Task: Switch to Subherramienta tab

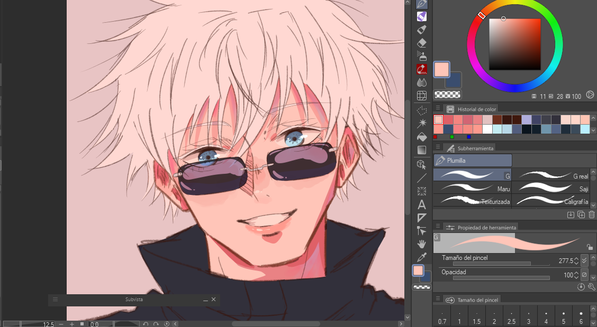Action: point(470,148)
